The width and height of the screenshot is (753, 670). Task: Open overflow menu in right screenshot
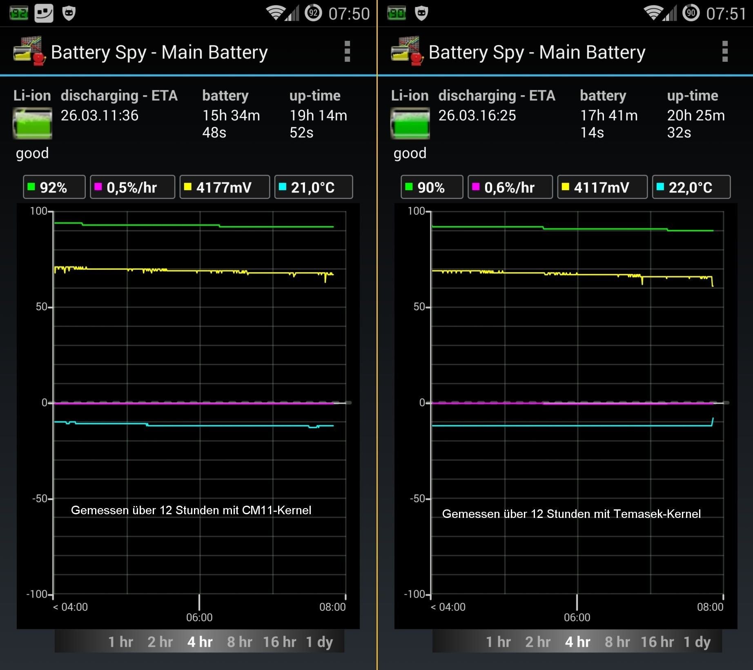coord(725,52)
